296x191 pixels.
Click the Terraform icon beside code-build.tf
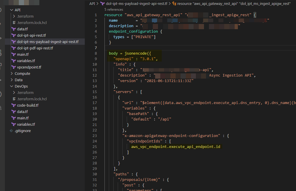(x=14, y=105)
